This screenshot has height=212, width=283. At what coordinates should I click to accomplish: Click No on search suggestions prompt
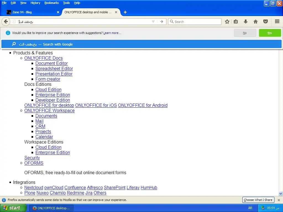(245, 33)
